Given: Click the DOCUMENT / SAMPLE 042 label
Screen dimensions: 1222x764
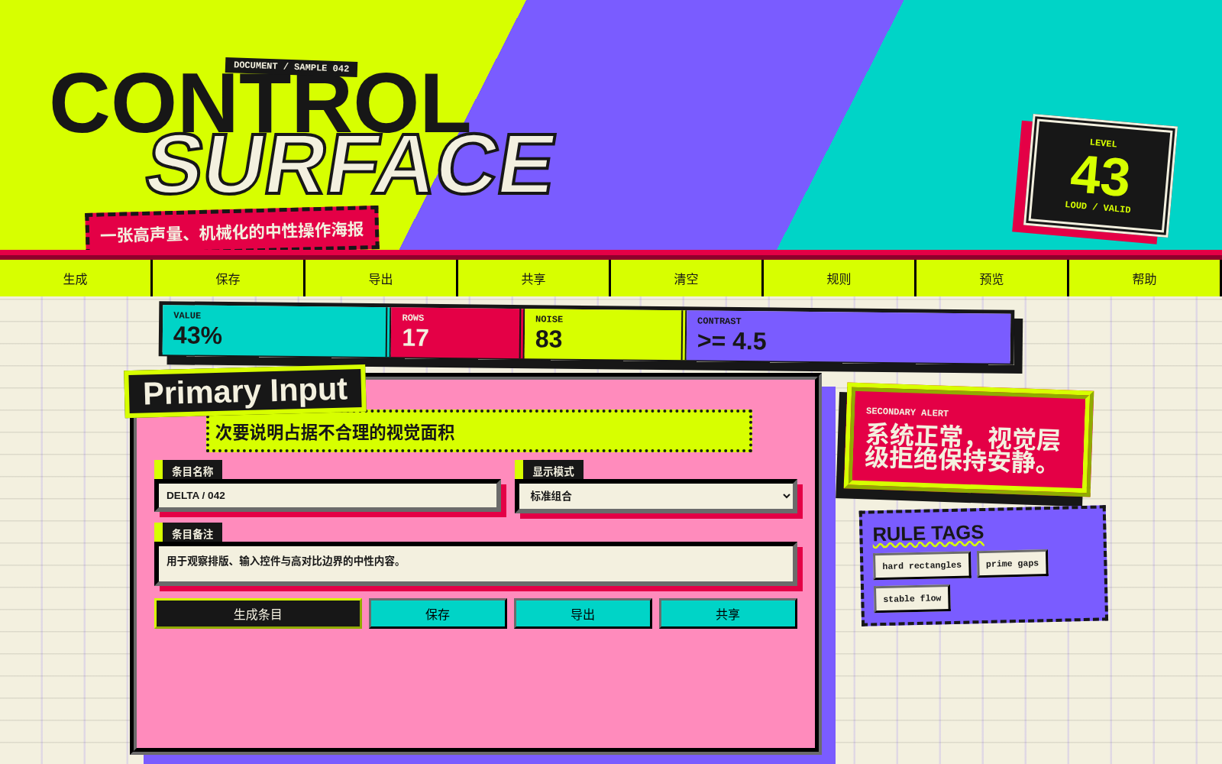Looking at the screenshot, I should [291, 66].
